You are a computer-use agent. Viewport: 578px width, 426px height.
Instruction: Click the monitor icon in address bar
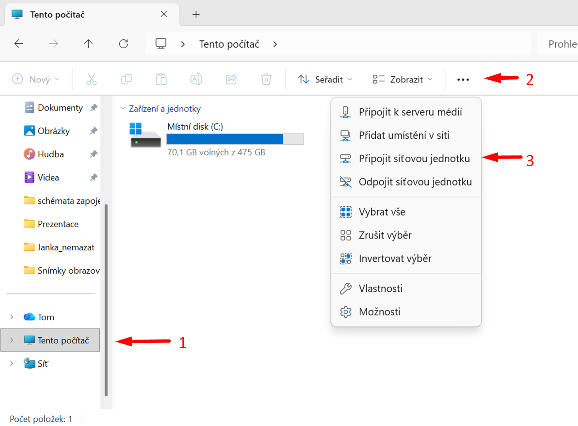point(161,44)
